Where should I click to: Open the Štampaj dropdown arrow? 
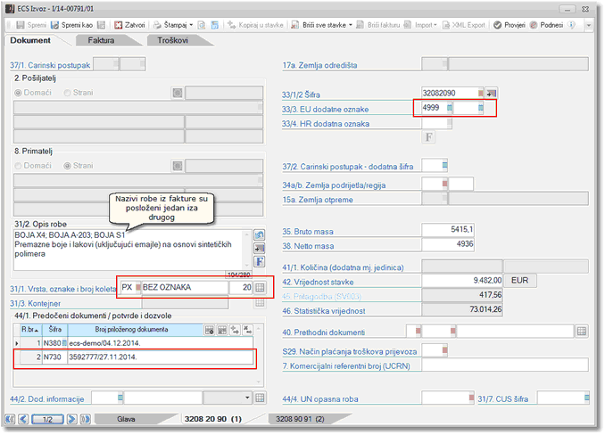(x=191, y=25)
